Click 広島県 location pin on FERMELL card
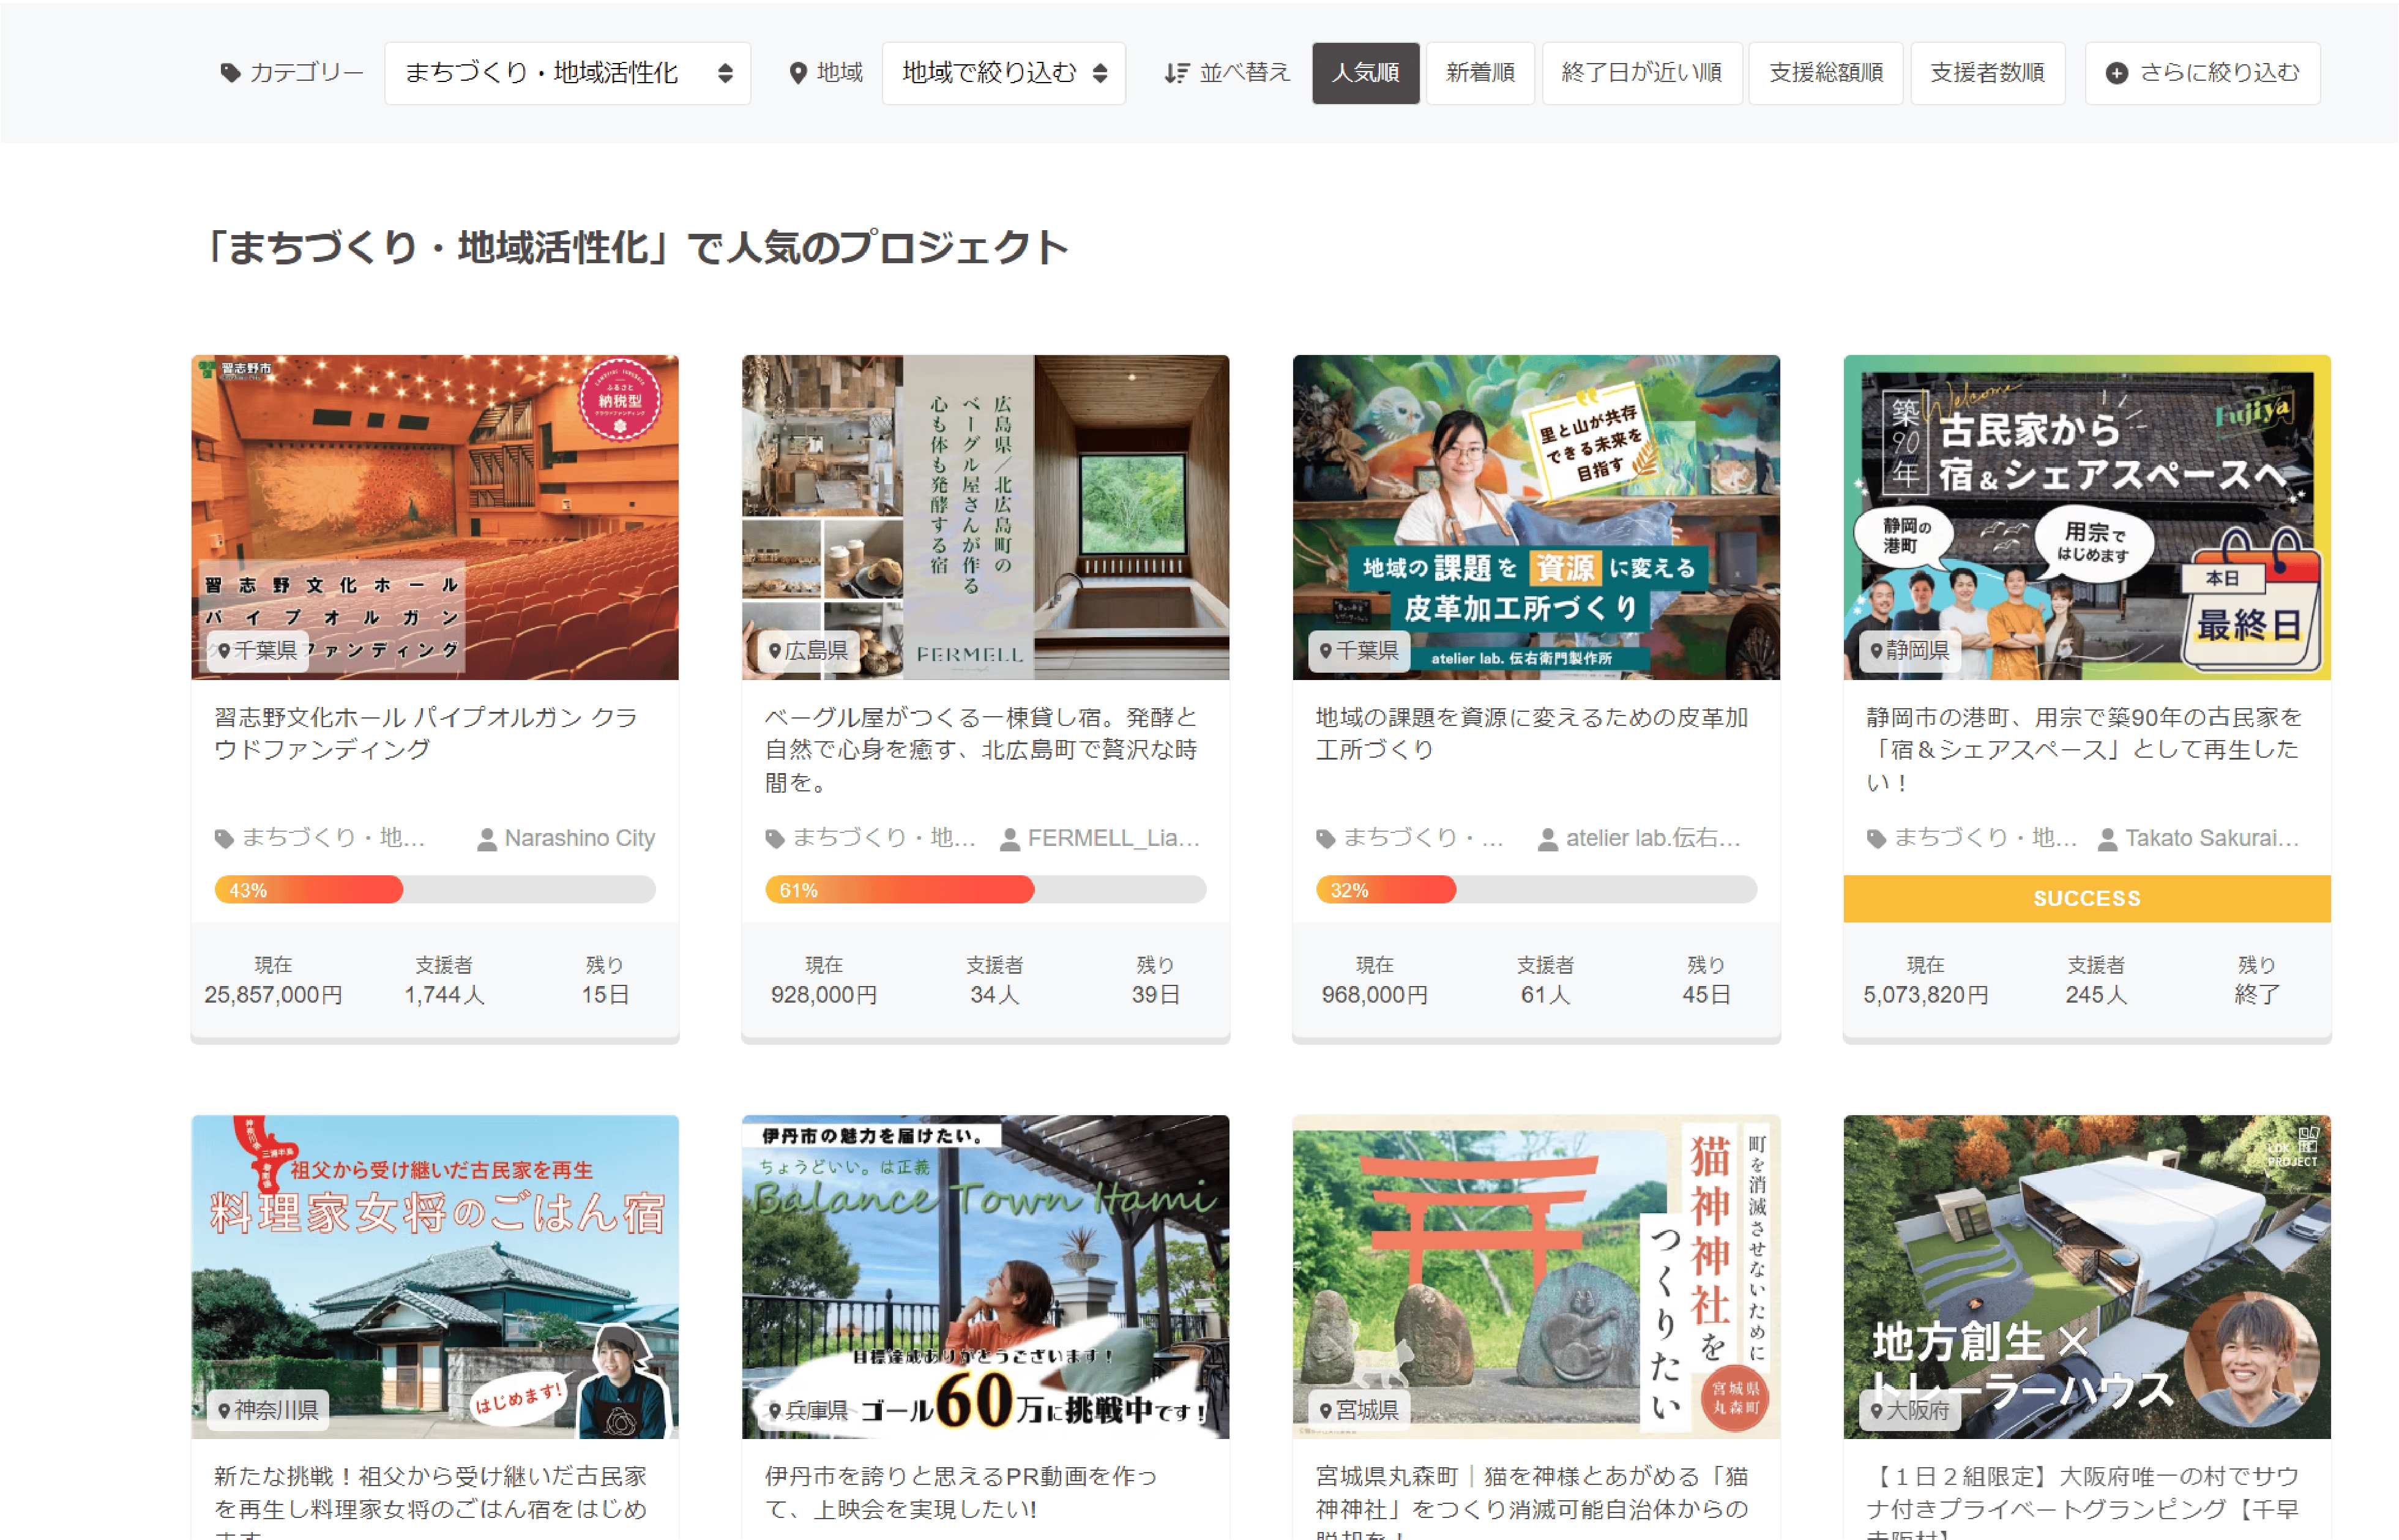Screen dimensions: 2399x1540 pyautogui.click(x=775, y=651)
